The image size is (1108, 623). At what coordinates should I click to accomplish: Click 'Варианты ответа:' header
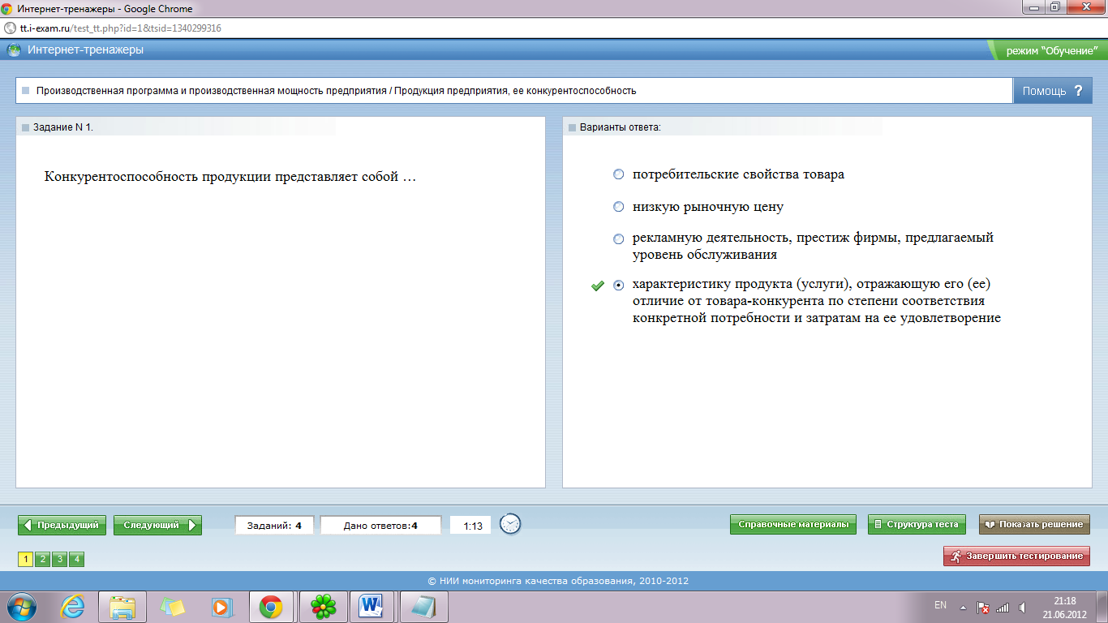(x=621, y=127)
